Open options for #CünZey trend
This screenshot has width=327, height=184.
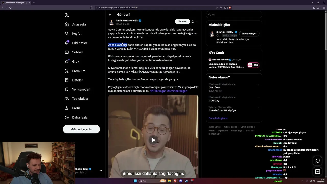click(258, 98)
